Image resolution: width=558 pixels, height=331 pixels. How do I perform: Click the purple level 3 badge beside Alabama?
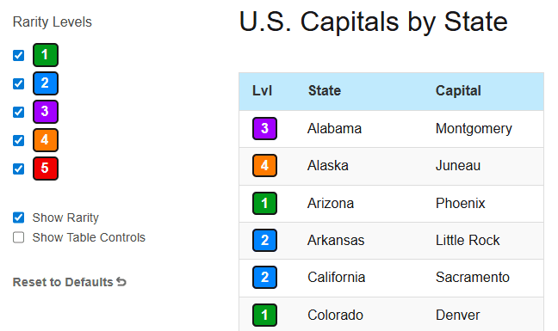tap(264, 129)
